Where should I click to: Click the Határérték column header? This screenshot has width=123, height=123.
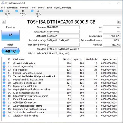(x=91, y=59)
